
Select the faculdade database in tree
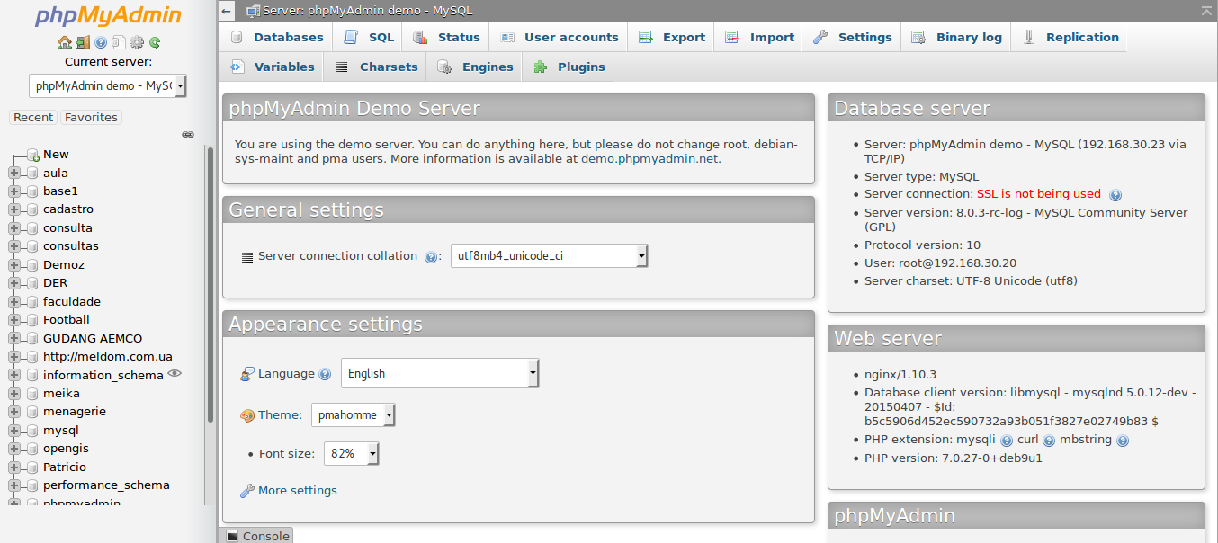coord(72,302)
